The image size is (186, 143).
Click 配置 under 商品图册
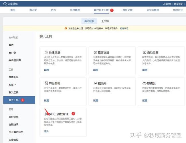coord(46,100)
